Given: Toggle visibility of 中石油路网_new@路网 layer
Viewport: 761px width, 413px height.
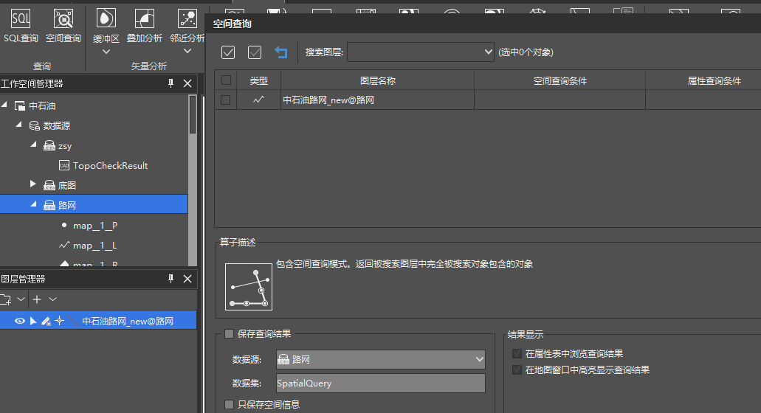Looking at the screenshot, I should tap(19, 321).
